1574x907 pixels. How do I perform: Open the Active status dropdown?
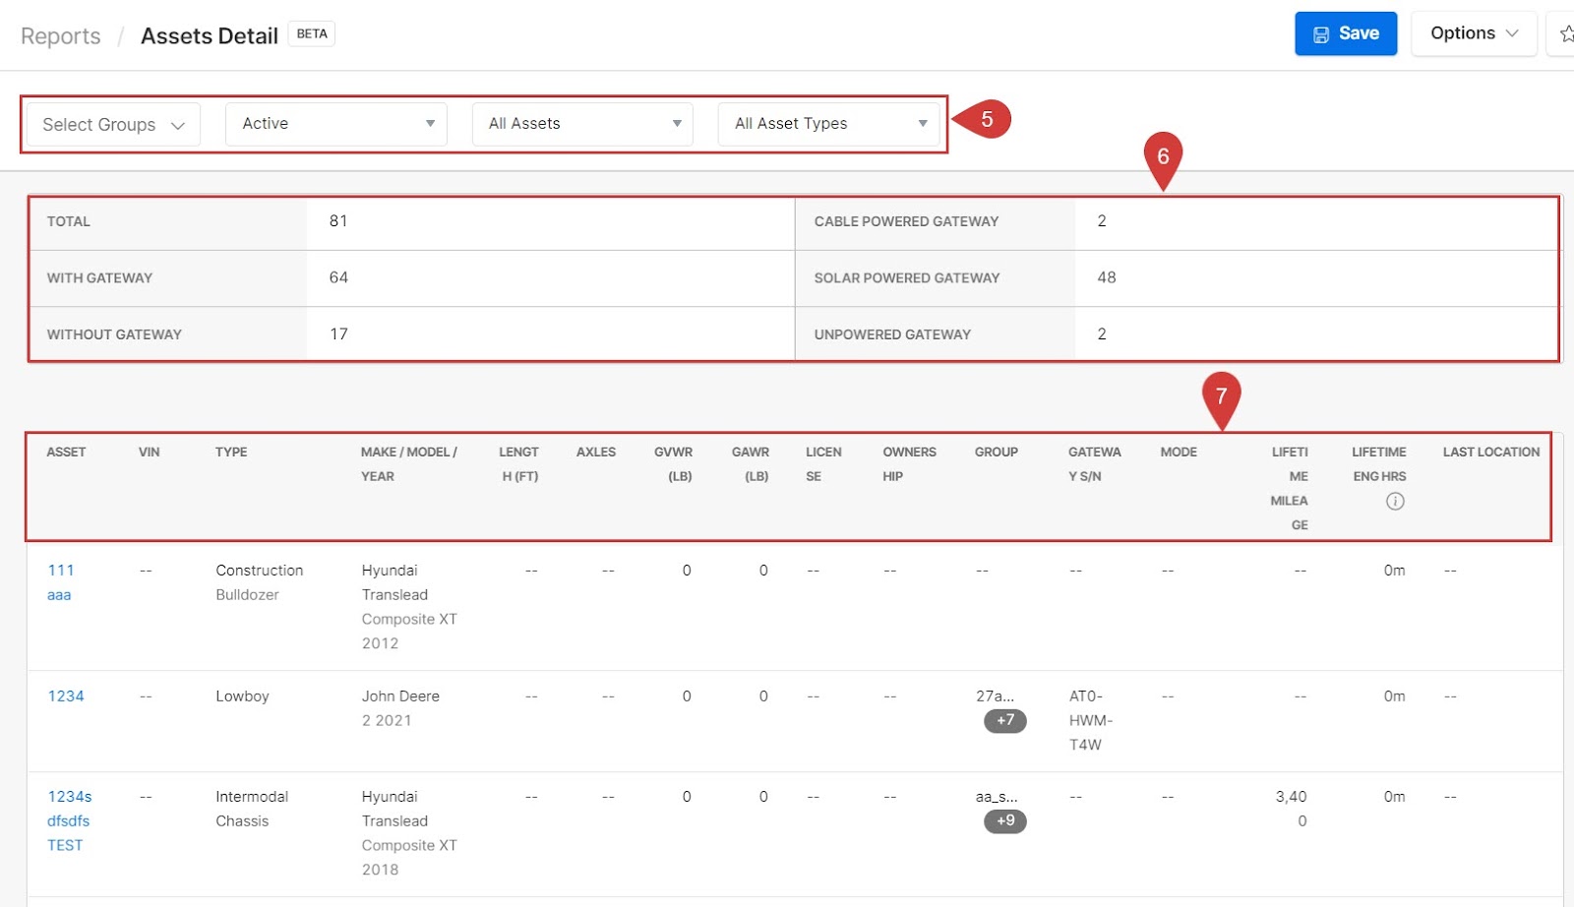[x=336, y=124]
